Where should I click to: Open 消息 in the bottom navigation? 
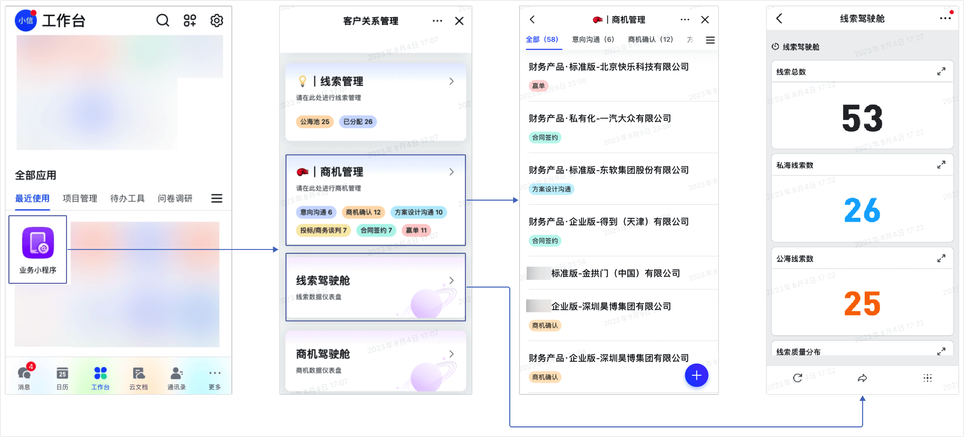[x=24, y=377]
